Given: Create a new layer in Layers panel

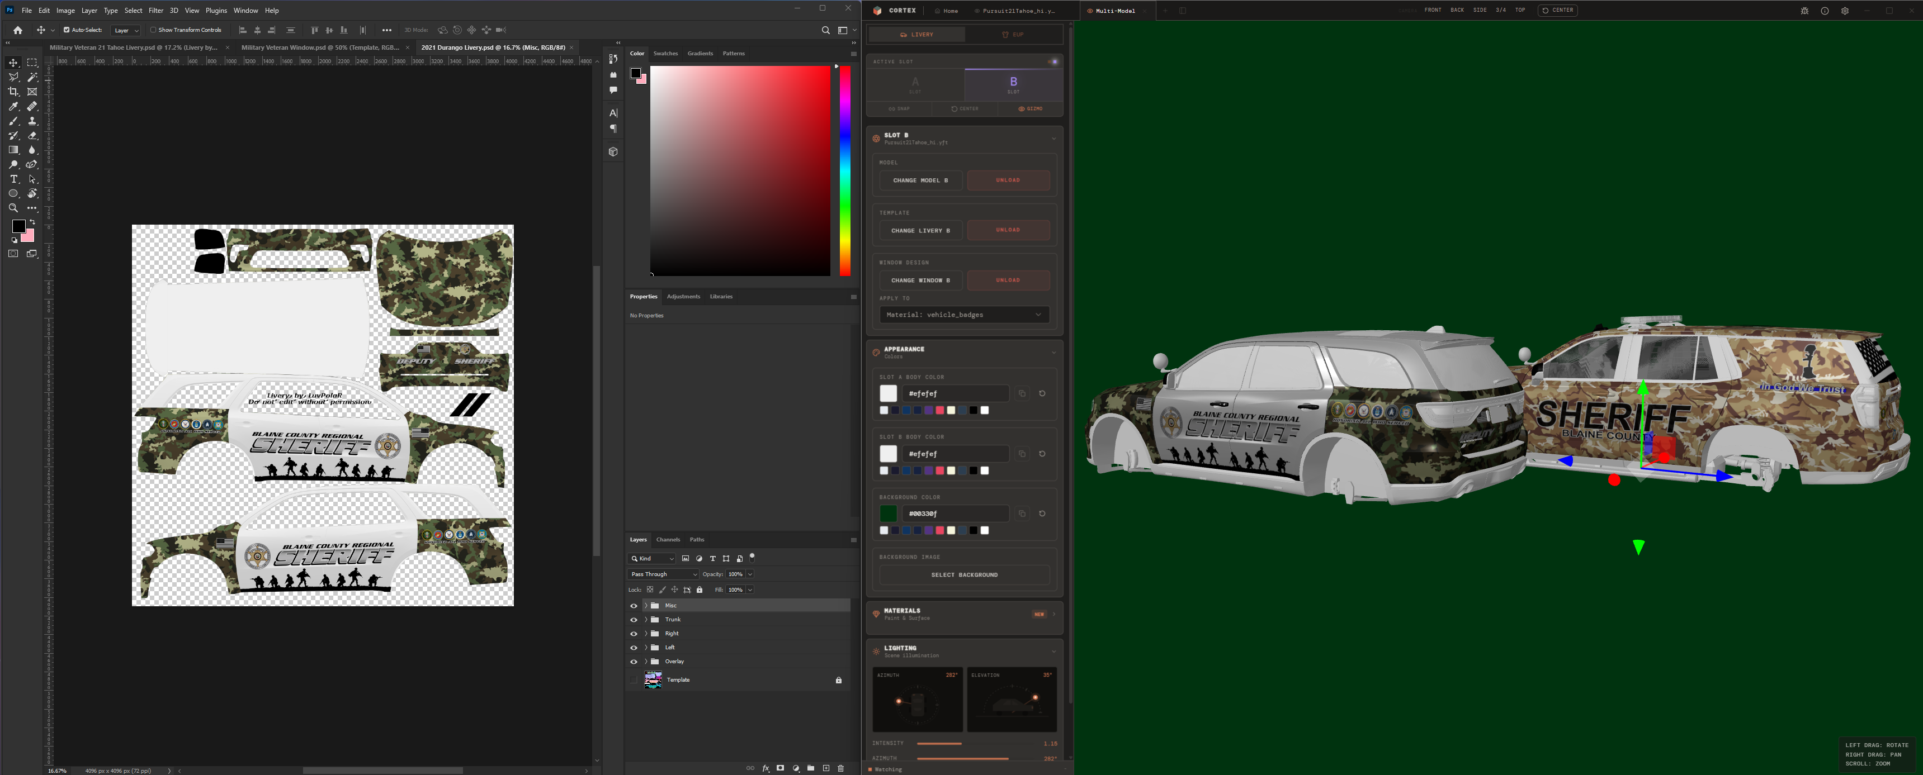Looking at the screenshot, I should pyautogui.click(x=826, y=768).
